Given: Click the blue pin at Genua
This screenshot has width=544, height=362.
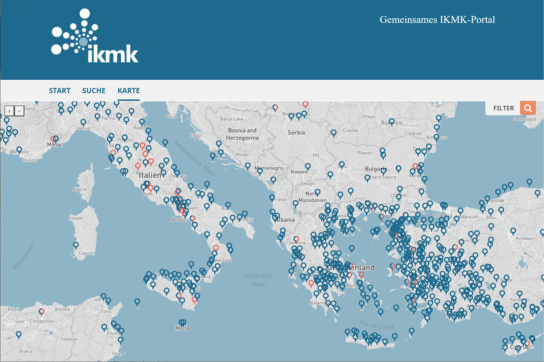Looking at the screenshot, I should (83, 122).
